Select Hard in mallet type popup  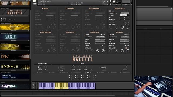pos(124,15)
